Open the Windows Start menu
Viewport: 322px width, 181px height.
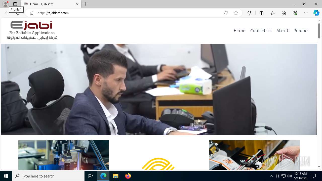(6, 176)
